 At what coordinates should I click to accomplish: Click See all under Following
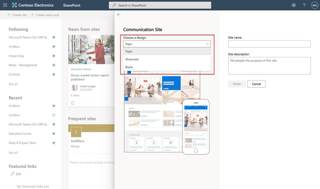click(x=13, y=84)
